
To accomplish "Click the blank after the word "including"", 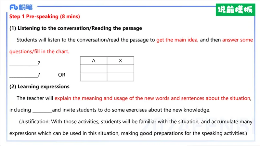I will (42, 110).
